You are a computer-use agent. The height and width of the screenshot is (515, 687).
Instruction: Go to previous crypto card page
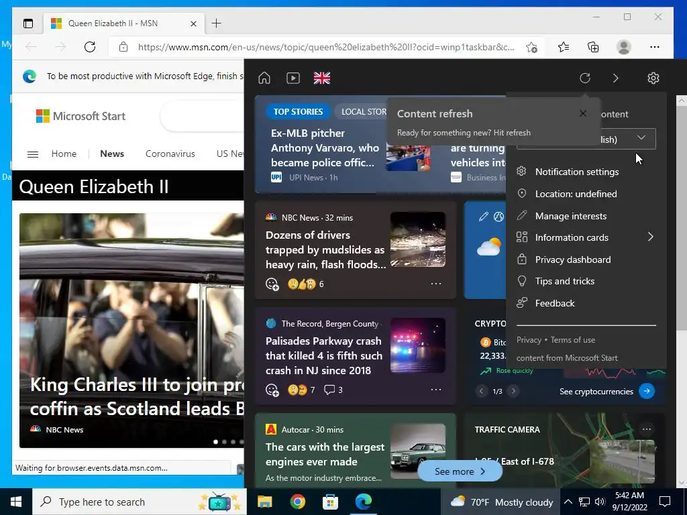click(x=481, y=391)
